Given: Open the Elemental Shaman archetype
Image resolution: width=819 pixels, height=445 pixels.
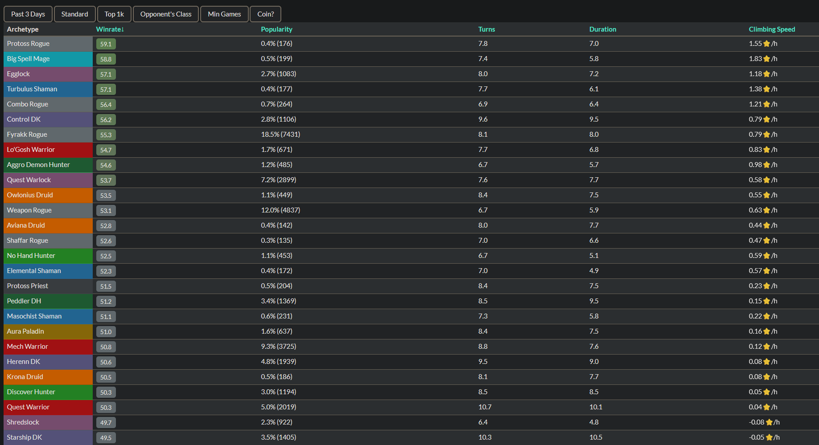Looking at the screenshot, I should coord(48,271).
